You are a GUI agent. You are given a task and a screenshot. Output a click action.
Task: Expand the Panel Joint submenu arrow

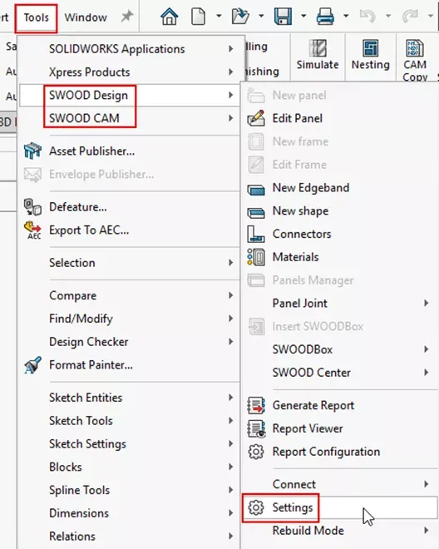tap(426, 304)
